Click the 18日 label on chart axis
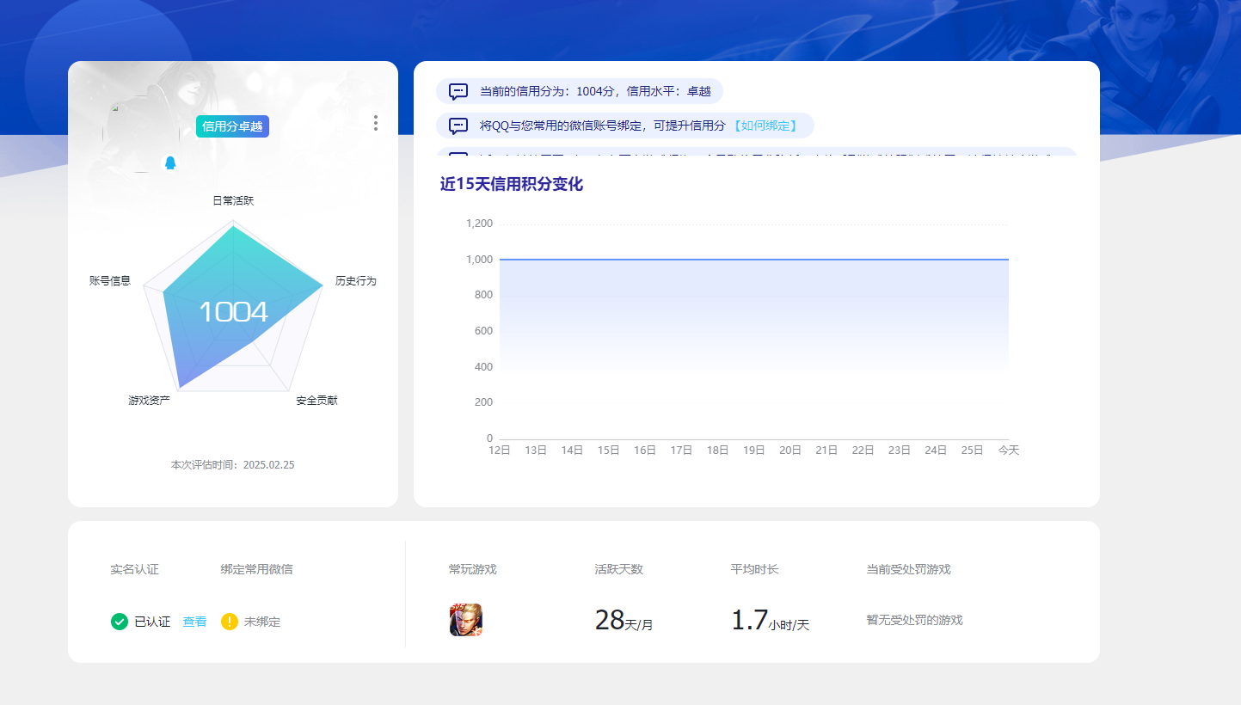This screenshot has height=705, width=1241. (x=718, y=450)
